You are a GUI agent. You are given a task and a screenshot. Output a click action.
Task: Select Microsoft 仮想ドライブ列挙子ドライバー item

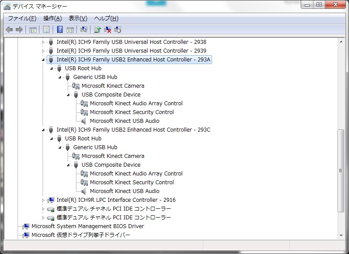pos(81,235)
